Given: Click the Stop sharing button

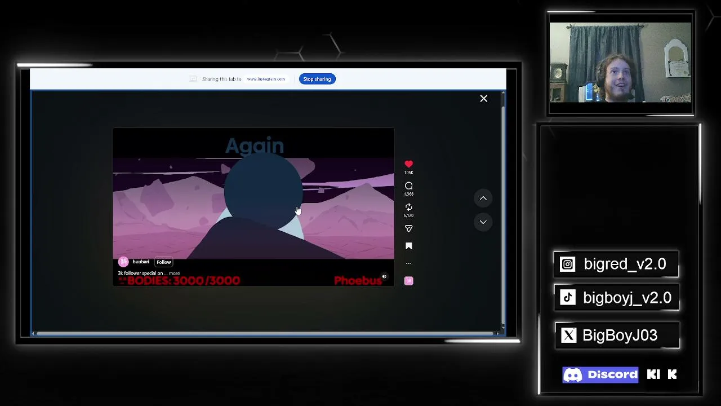Looking at the screenshot, I should click(x=317, y=79).
